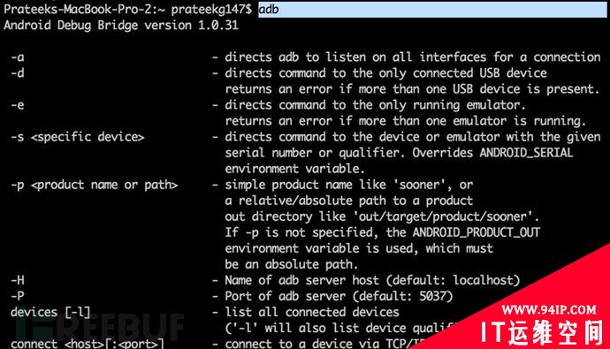Screen dimensions: 610x349
Task: Click the -a option flag
Action: click(18, 57)
